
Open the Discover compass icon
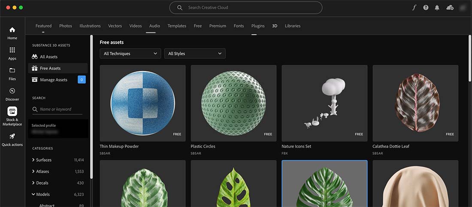coord(12,91)
